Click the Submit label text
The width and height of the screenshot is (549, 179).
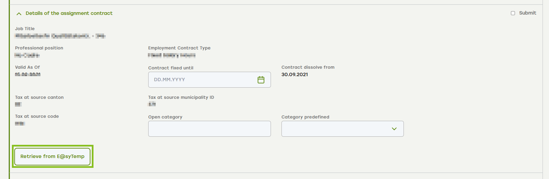(528, 13)
